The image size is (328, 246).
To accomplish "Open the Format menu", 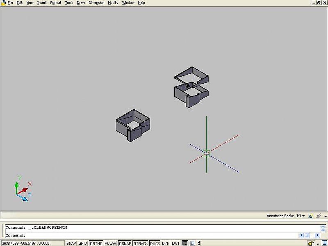I will 56,3.
